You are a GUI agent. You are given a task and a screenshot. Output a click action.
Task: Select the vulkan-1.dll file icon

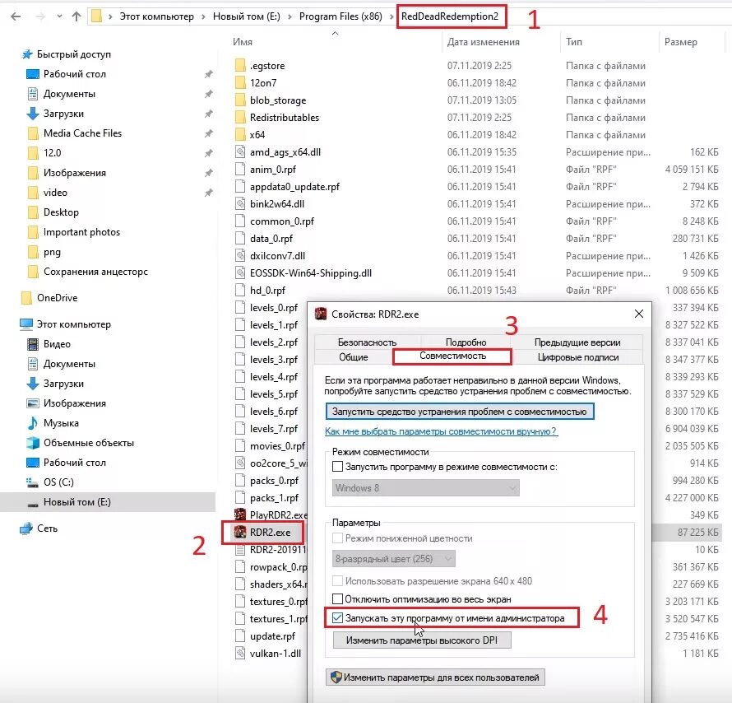pyautogui.click(x=240, y=653)
